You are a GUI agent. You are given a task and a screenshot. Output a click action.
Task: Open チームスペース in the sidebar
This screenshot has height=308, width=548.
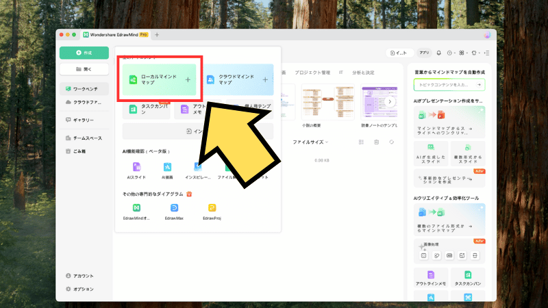(x=84, y=138)
